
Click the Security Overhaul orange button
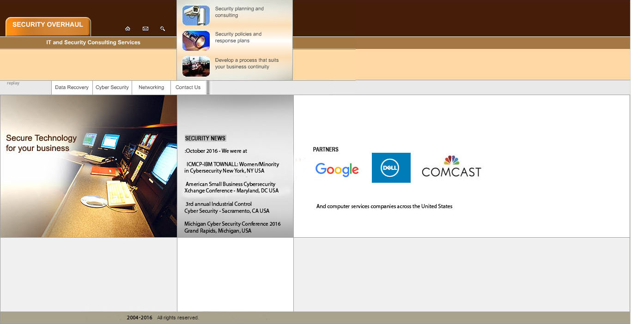(x=48, y=26)
